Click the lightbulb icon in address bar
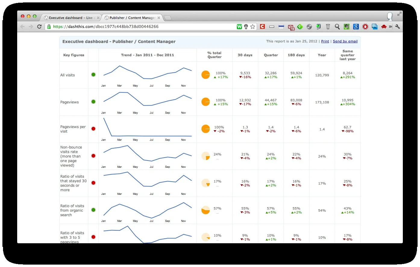The width and height of the screenshot is (420, 267). point(246,26)
